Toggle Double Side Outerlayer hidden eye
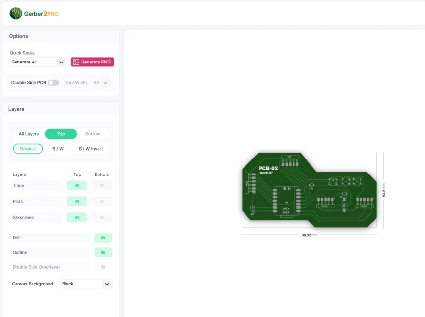The height and width of the screenshot is (317, 425). tap(103, 267)
